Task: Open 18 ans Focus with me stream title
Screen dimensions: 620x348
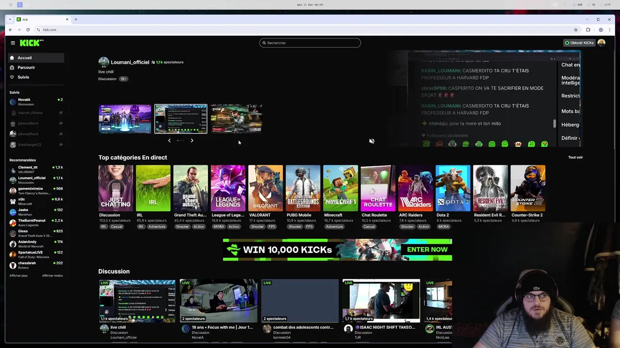Action: pyautogui.click(x=222, y=327)
